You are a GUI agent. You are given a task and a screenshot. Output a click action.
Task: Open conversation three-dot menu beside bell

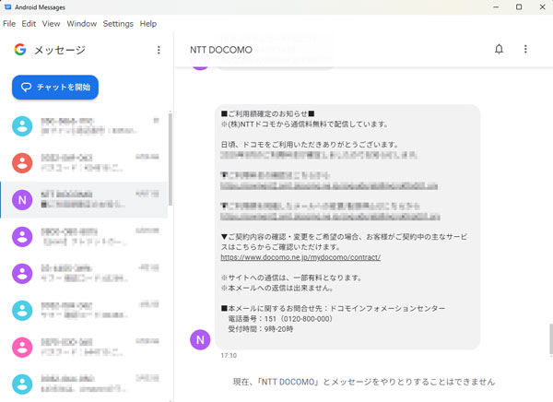coord(525,49)
